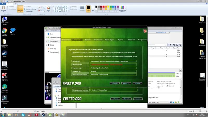The height and width of the screenshot is (117, 208).
Task: Open Steam from the taskbar
Action: click(x=43, y=115)
